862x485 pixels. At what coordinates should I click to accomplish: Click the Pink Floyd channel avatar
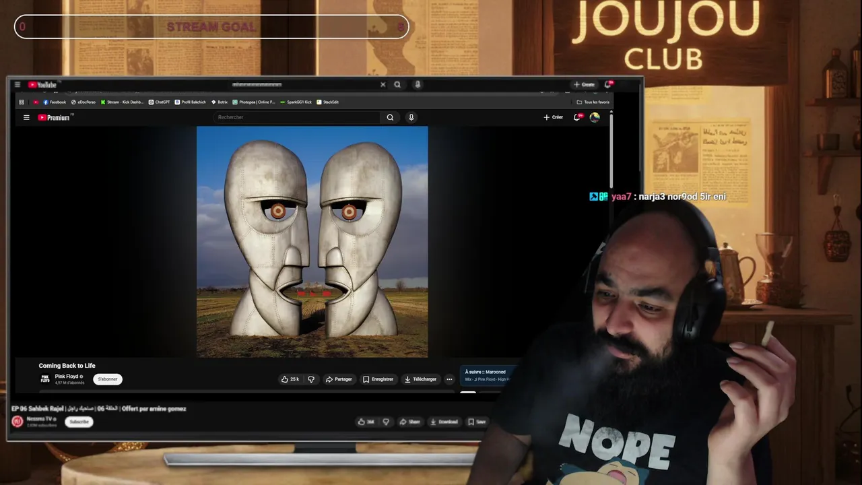tap(45, 379)
